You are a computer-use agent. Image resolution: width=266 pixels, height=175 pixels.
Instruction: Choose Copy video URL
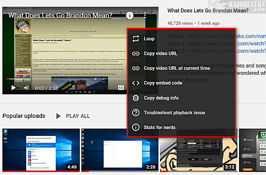(181, 54)
